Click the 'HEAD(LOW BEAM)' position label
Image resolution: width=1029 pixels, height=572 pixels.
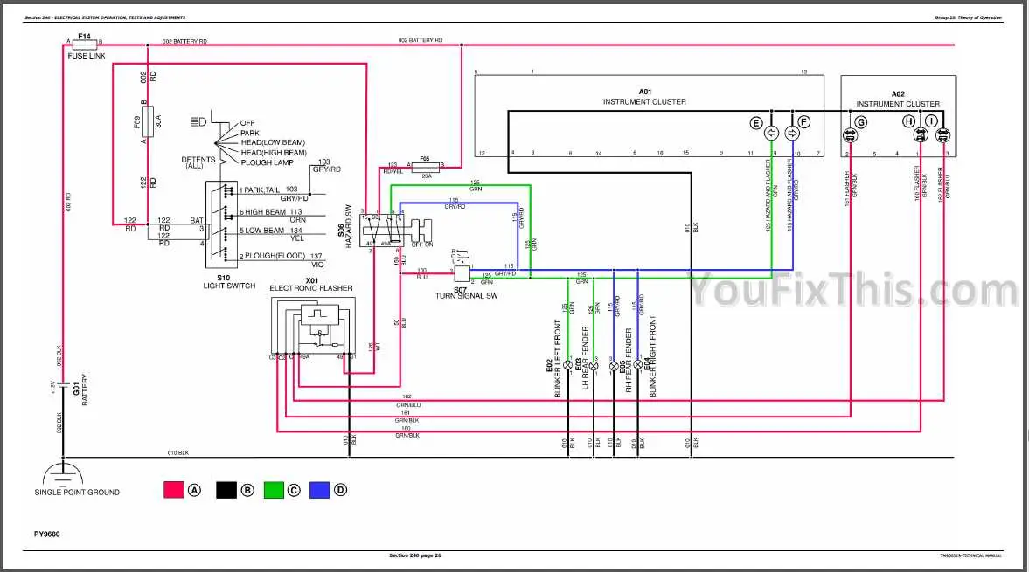pyautogui.click(x=273, y=142)
